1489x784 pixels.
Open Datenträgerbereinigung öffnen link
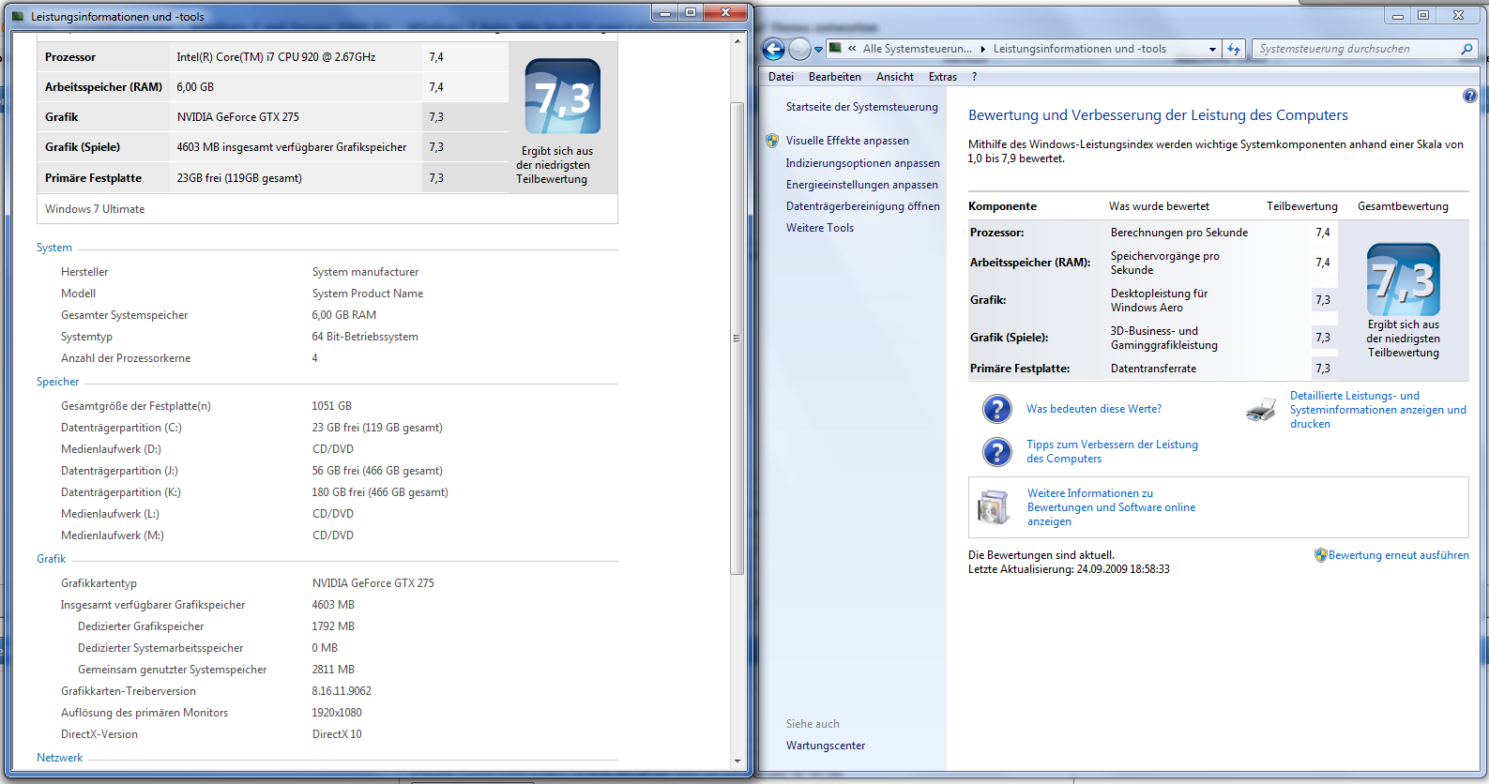pos(863,206)
